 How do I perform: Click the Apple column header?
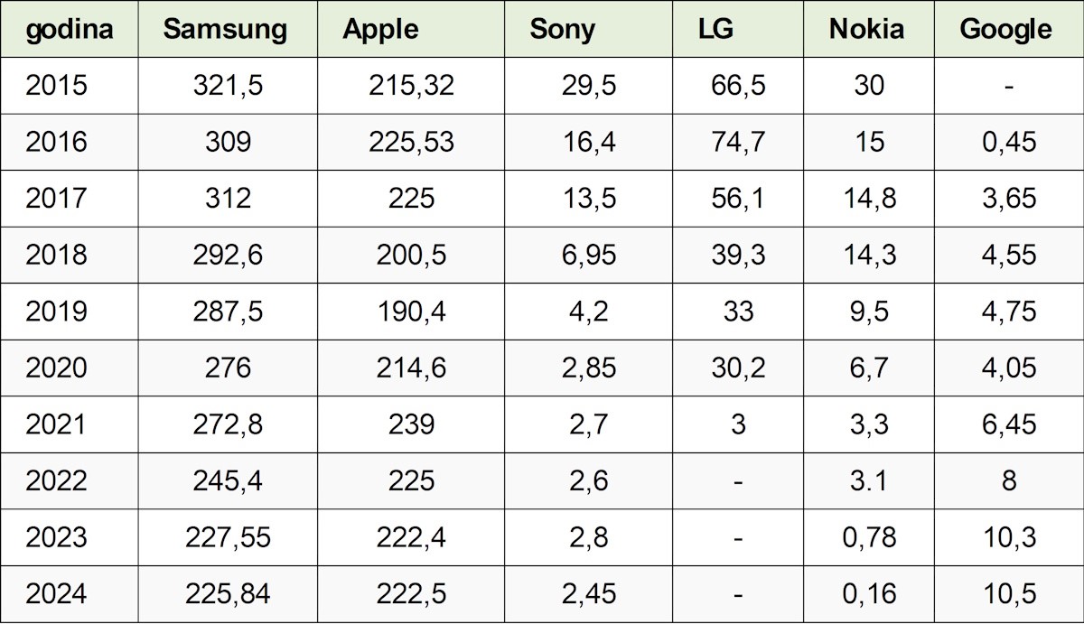coord(380,29)
